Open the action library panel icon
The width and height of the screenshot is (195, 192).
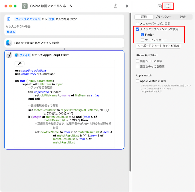coord(160,6)
